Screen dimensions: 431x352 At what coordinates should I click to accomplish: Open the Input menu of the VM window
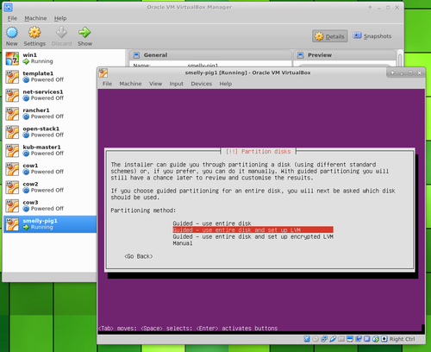[176, 84]
